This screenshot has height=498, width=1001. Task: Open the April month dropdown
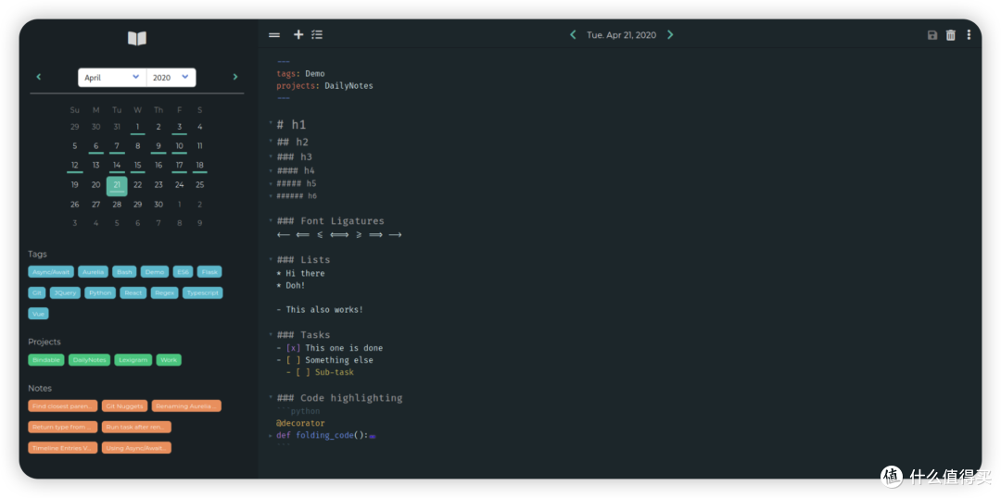coord(112,77)
